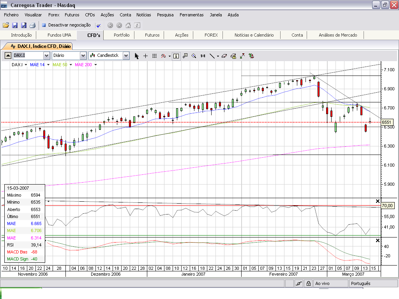Select the arrow pointer tool

point(137,56)
